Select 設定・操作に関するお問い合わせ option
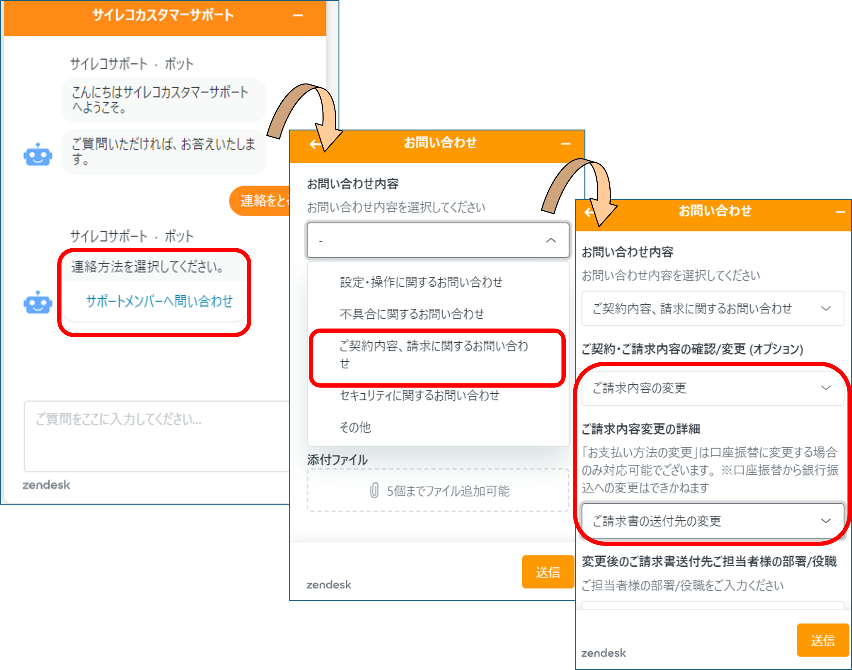 421,282
